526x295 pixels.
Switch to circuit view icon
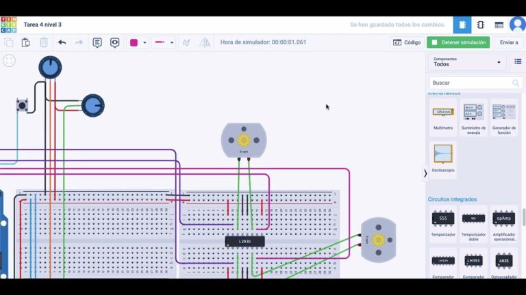462,25
